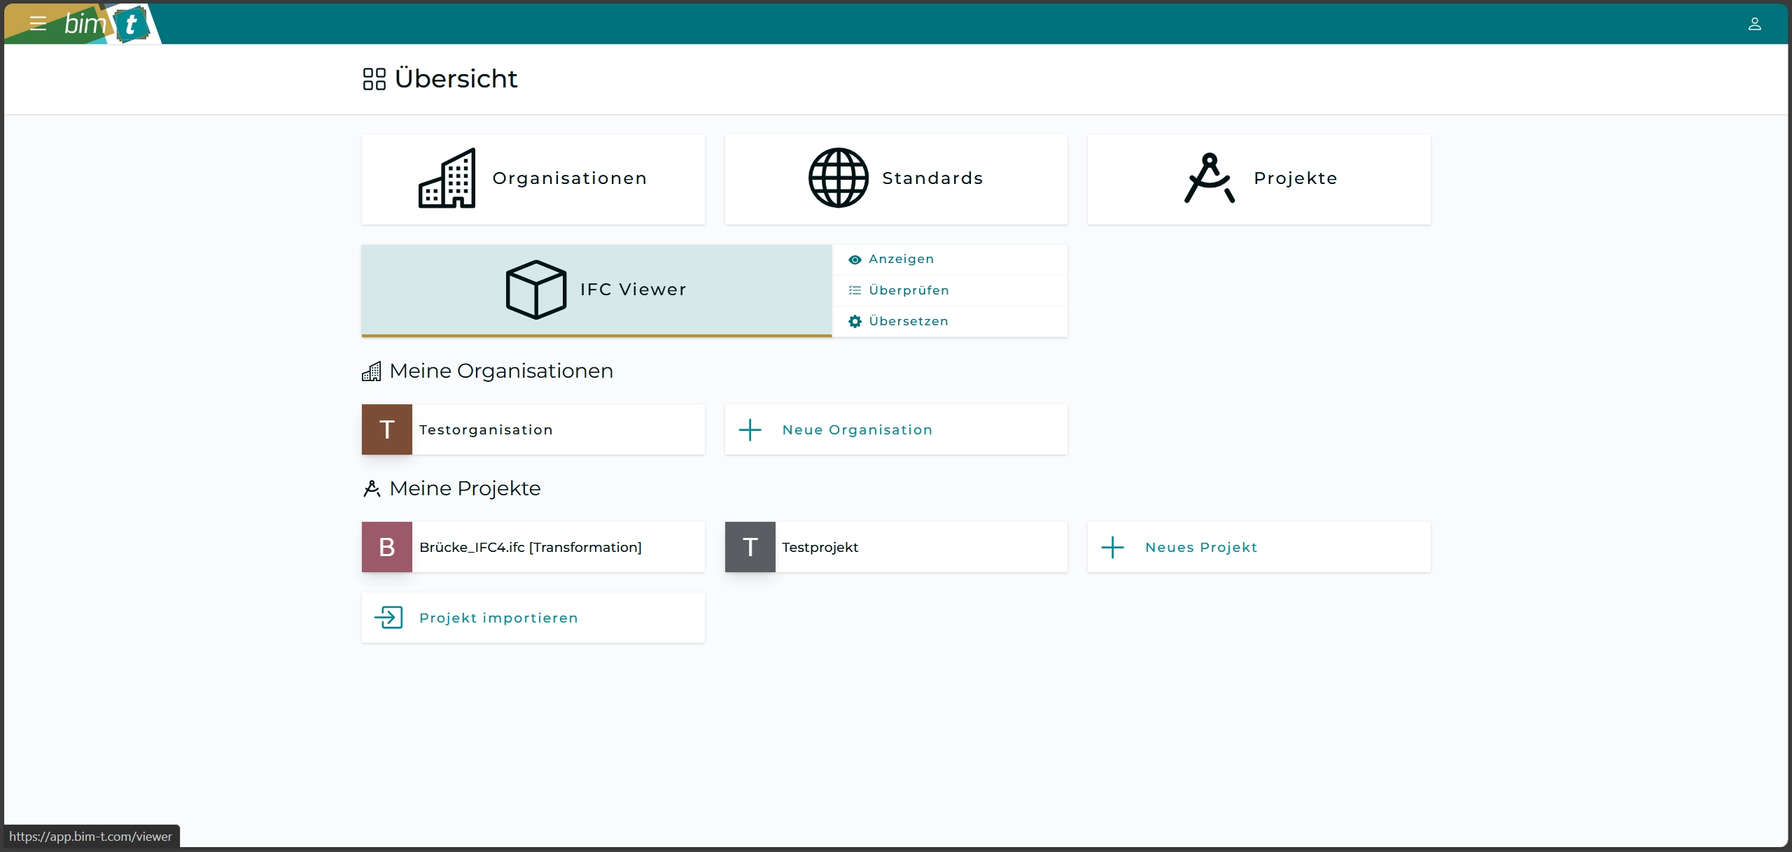Click the Organisationen building icon
The image size is (1792, 852).
[x=447, y=178]
